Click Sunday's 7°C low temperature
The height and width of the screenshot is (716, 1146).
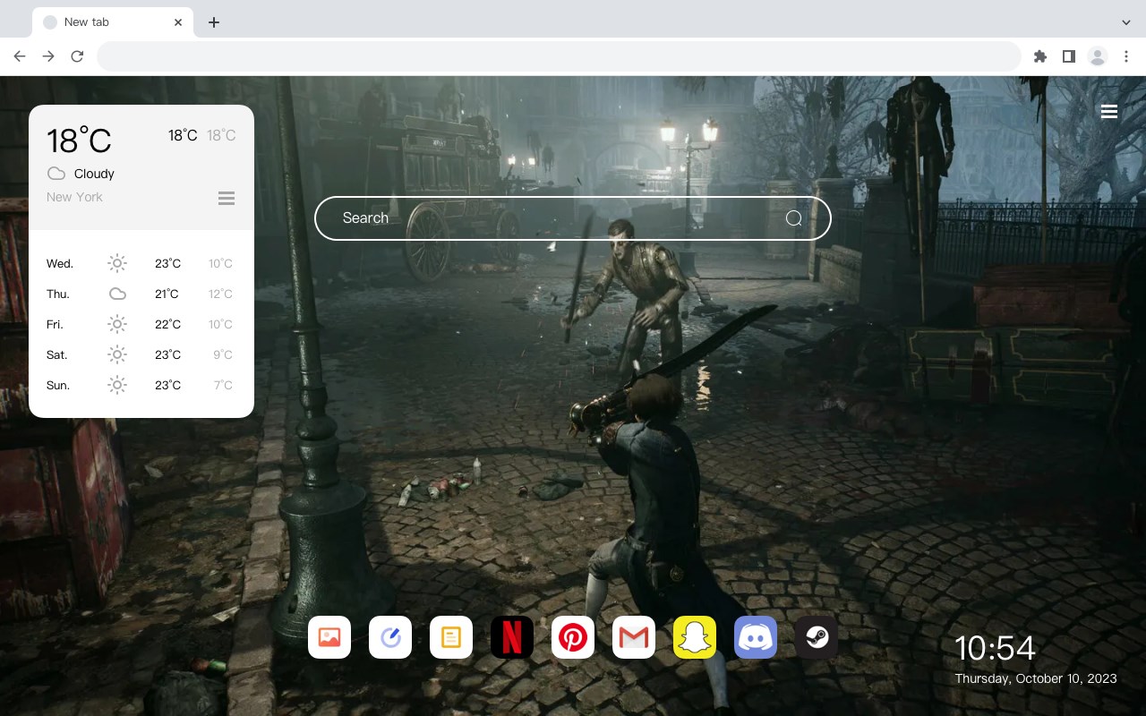[223, 385]
